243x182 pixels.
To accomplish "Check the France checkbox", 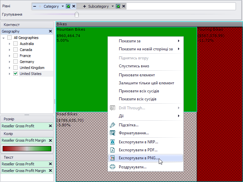I will click(x=16, y=56).
